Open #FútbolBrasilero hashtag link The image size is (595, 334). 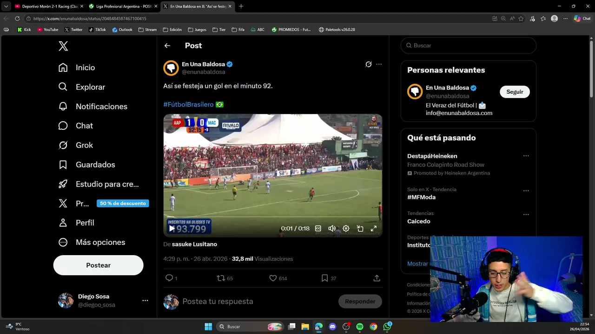[188, 105]
